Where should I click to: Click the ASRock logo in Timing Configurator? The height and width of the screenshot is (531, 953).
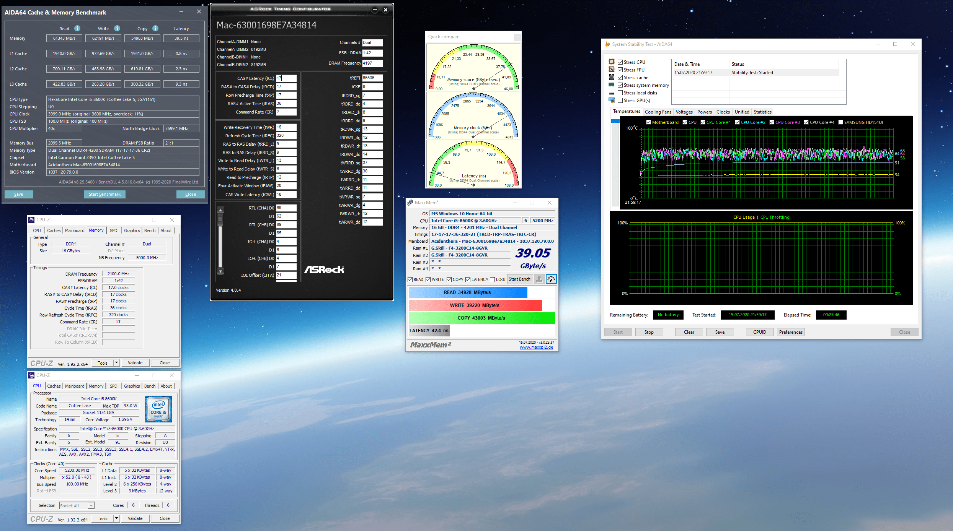pyautogui.click(x=324, y=270)
